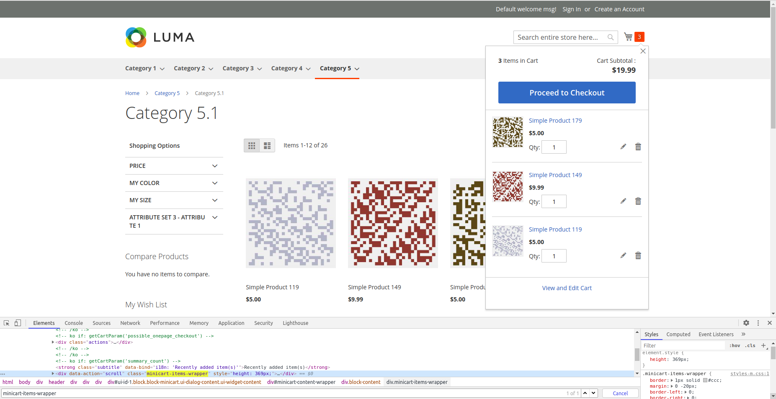Screen dimensions: 776x399
Task: Expand the MY COLOR filter
Action: tap(174, 183)
